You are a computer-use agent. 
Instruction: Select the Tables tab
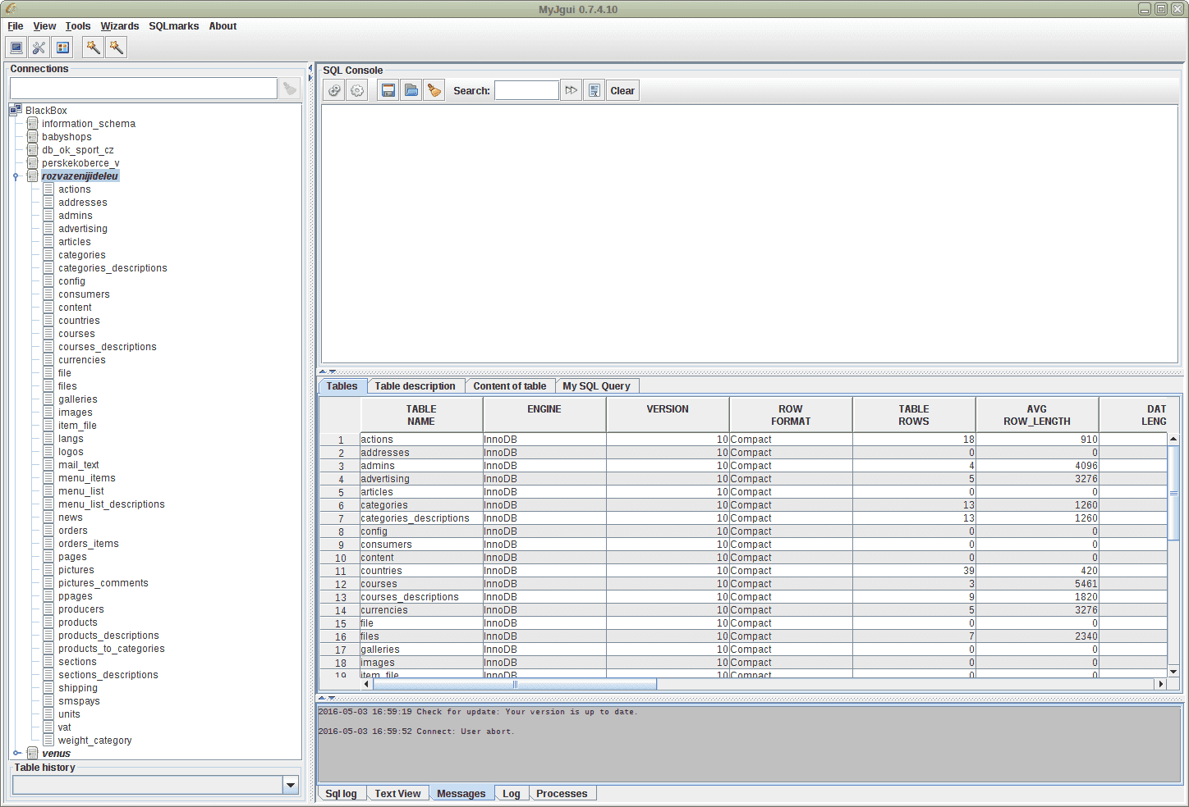tap(342, 386)
